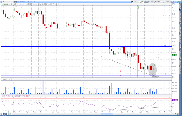
Task: Switch to Active Trader sidebar tab
Action: pos(181,28)
